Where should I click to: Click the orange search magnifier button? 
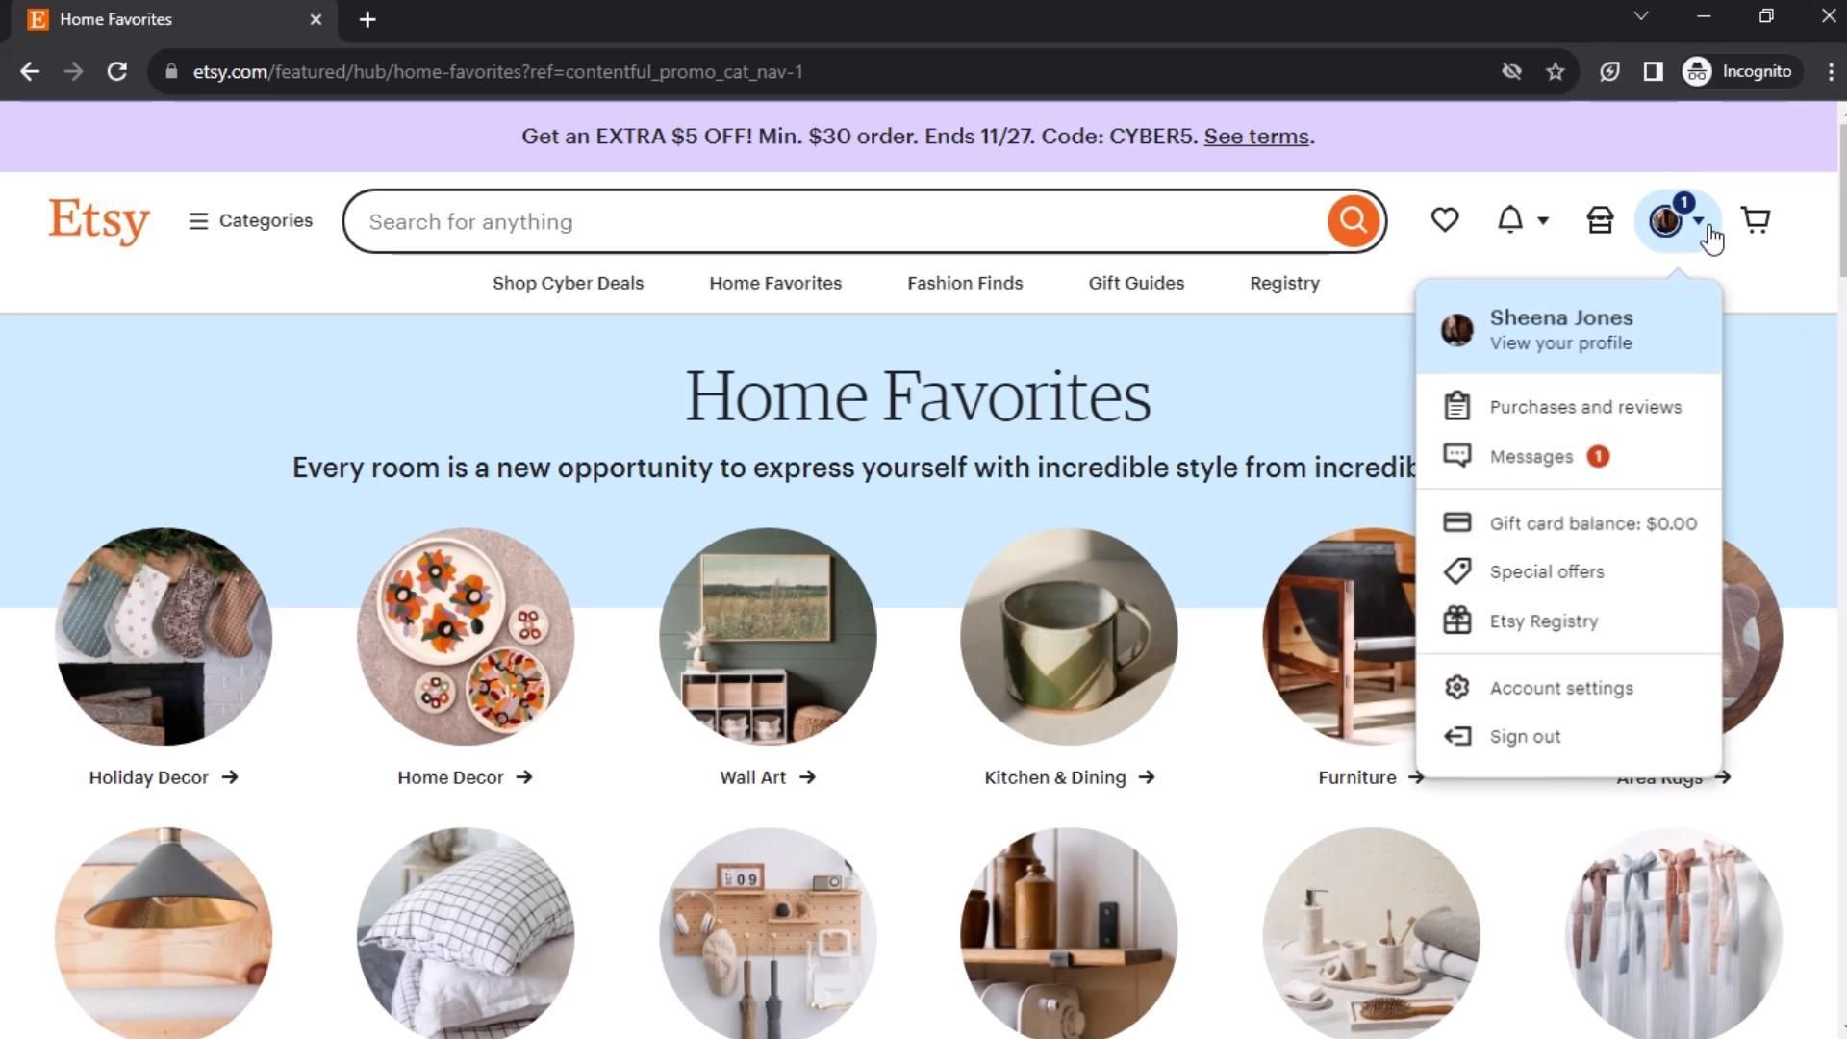pyautogui.click(x=1353, y=221)
